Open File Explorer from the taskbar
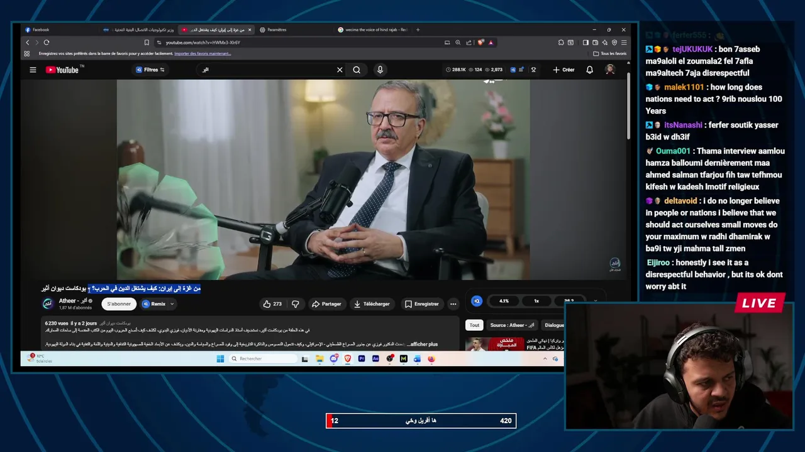Screen dimensions: 805x452 pyautogui.click(x=319, y=358)
